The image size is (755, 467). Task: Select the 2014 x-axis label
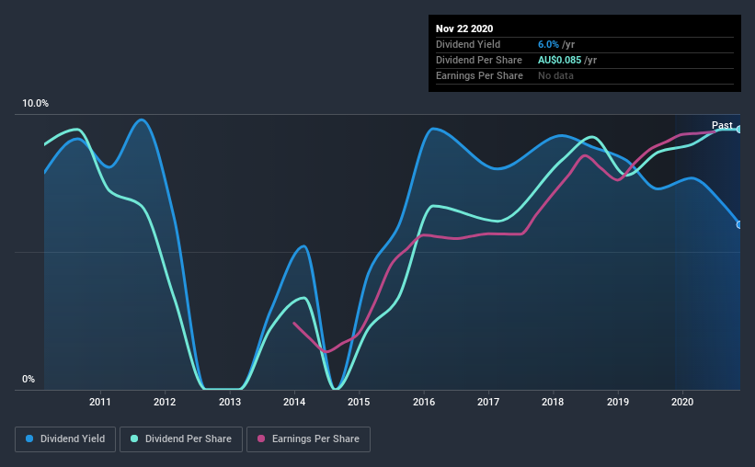pyautogui.click(x=294, y=402)
